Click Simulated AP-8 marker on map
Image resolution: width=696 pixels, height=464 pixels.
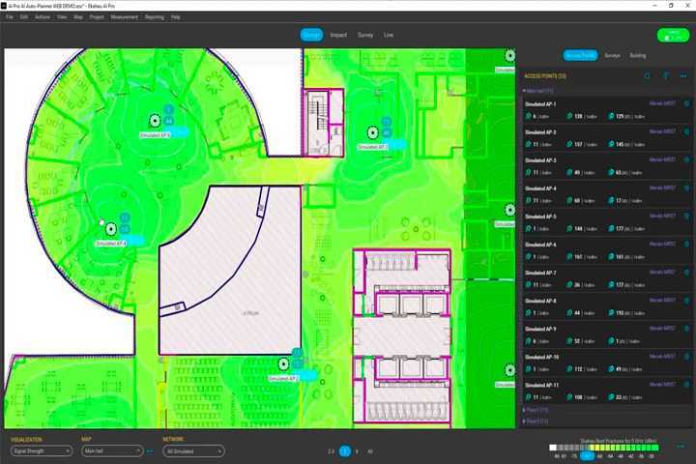155,120
